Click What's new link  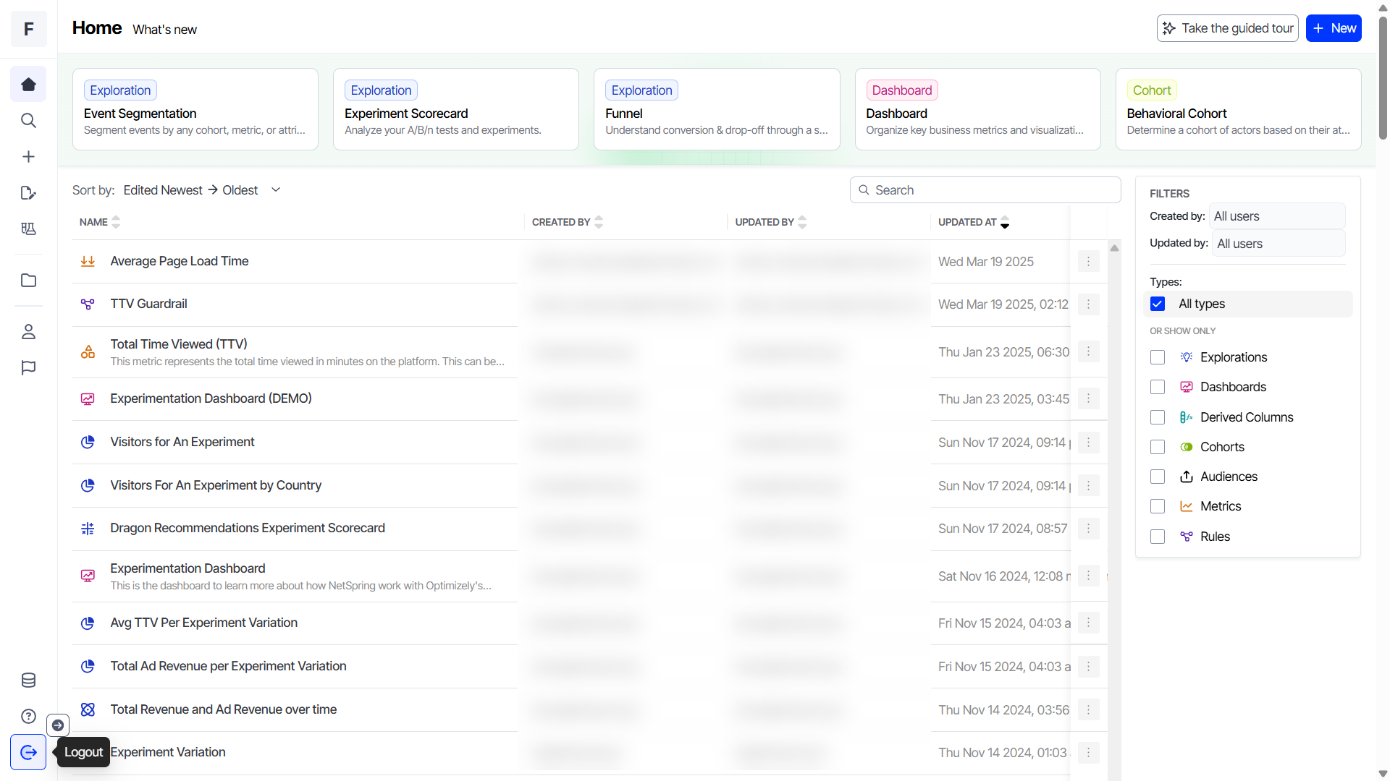164,30
